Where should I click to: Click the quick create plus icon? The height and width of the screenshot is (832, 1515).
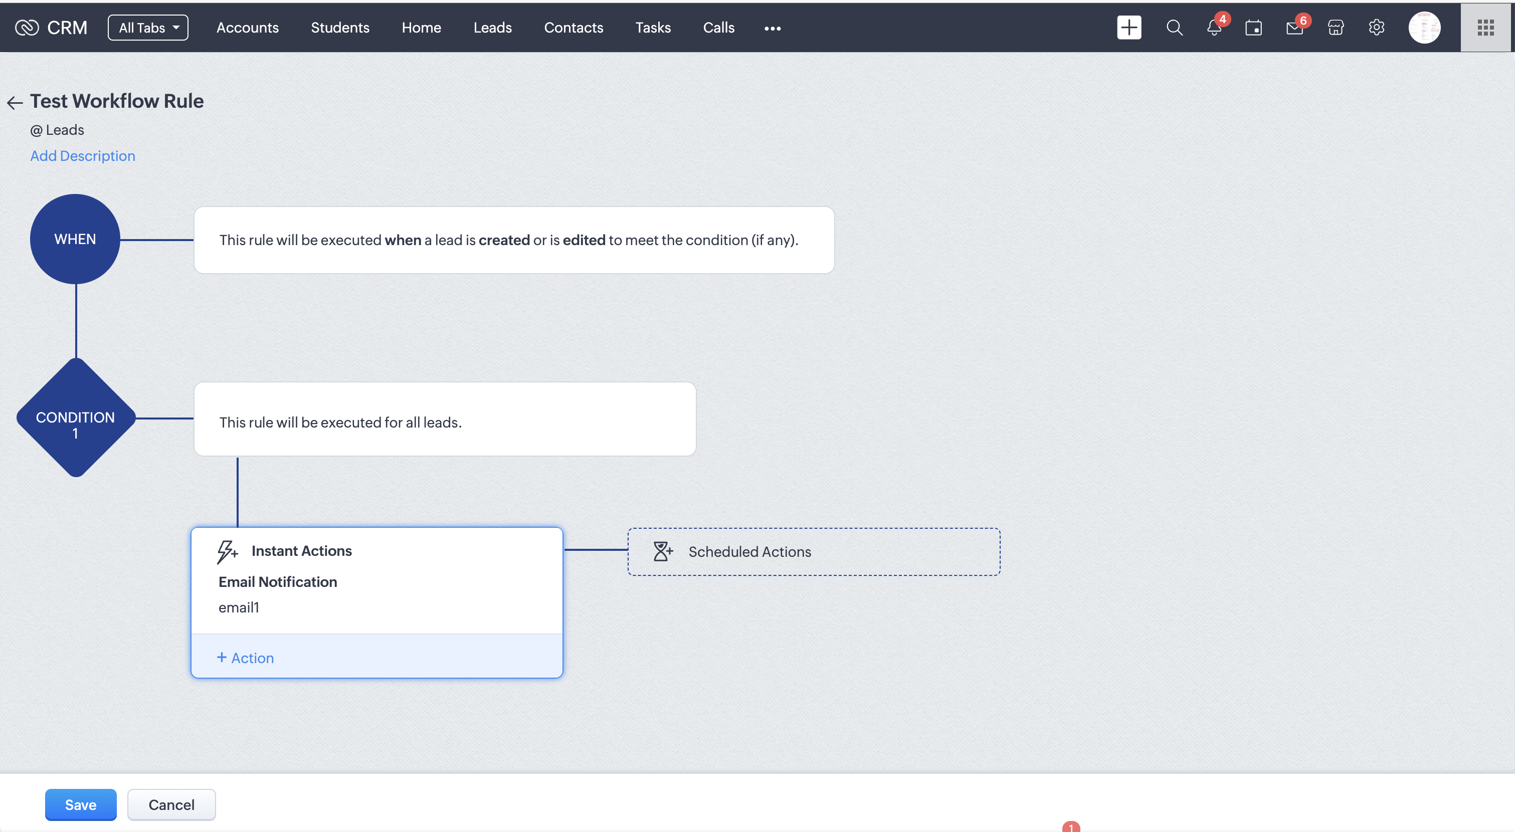(1128, 28)
